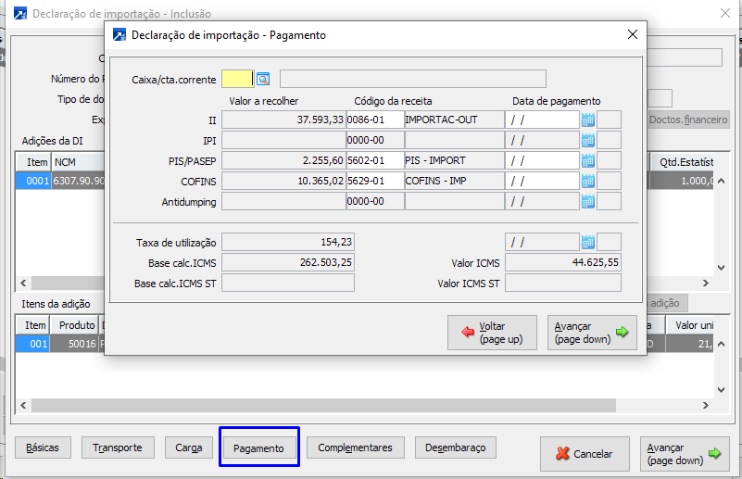Click Adições grid vertical scrollbar up arrow
The height and width of the screenshot is (479, 742).
click(x=721, y=181)
